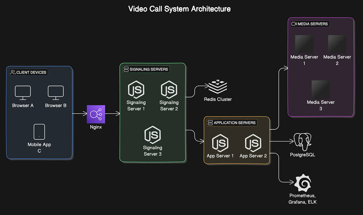
Task: Click the App Server 2 text label
Action: (253, 156)
